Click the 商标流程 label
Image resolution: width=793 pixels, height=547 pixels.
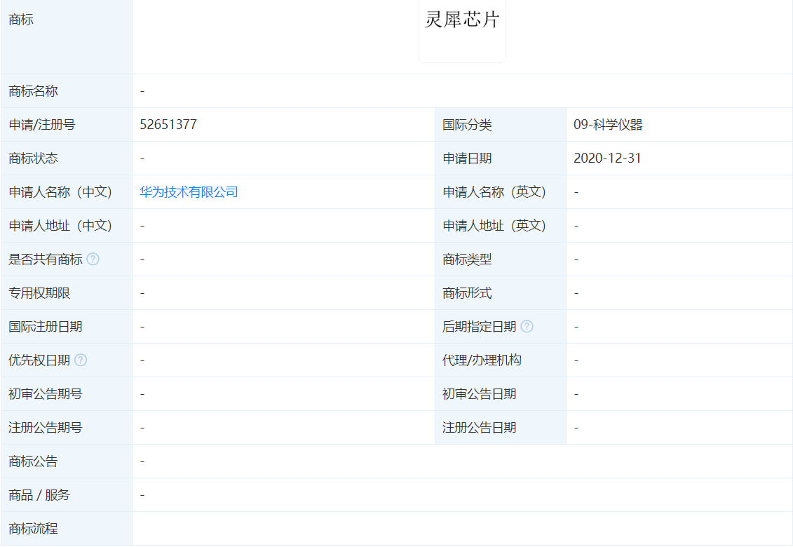point(34,528)
